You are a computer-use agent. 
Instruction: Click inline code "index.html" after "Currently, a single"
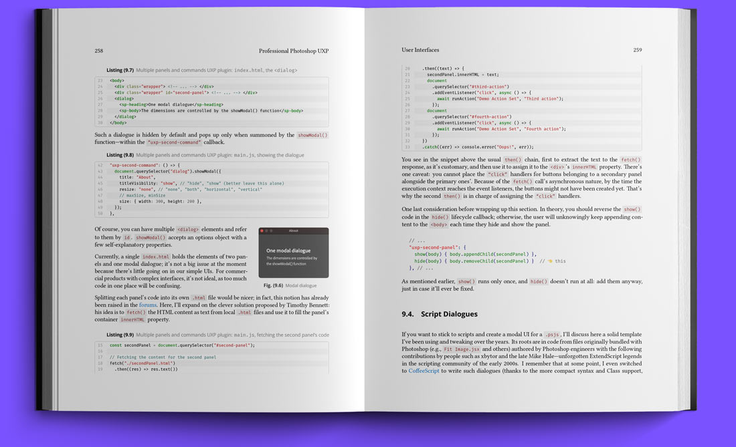pos(156,257)
